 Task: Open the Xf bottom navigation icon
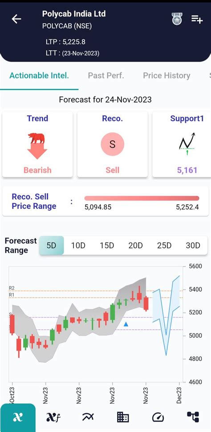tap(53, 417)
